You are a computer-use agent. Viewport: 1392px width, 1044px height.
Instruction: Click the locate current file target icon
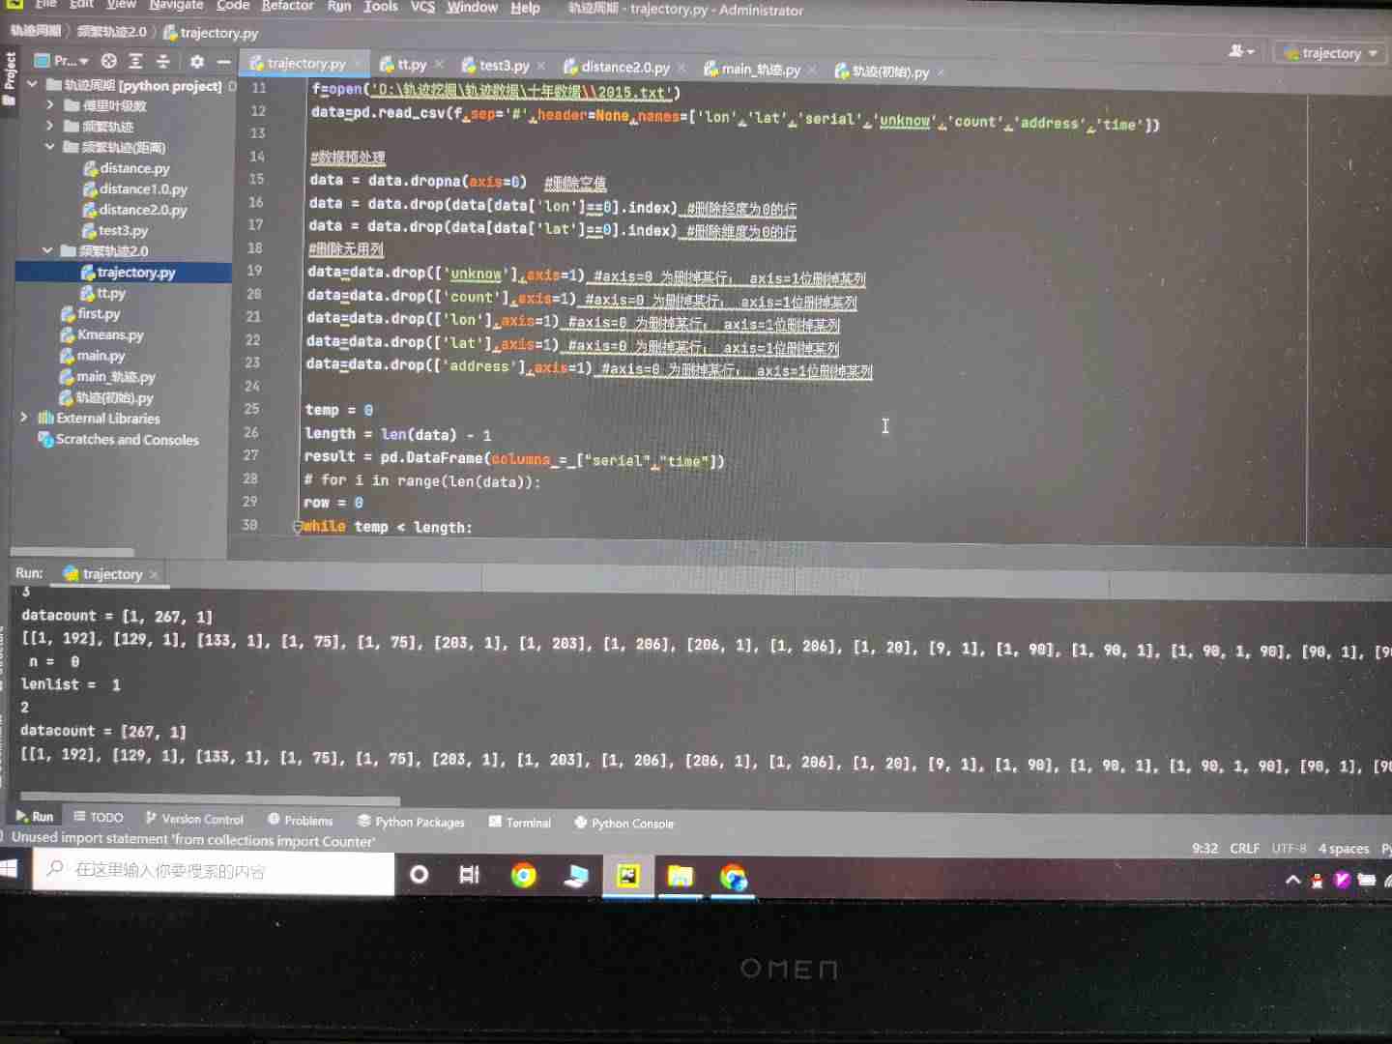click(x=109, y=61)
